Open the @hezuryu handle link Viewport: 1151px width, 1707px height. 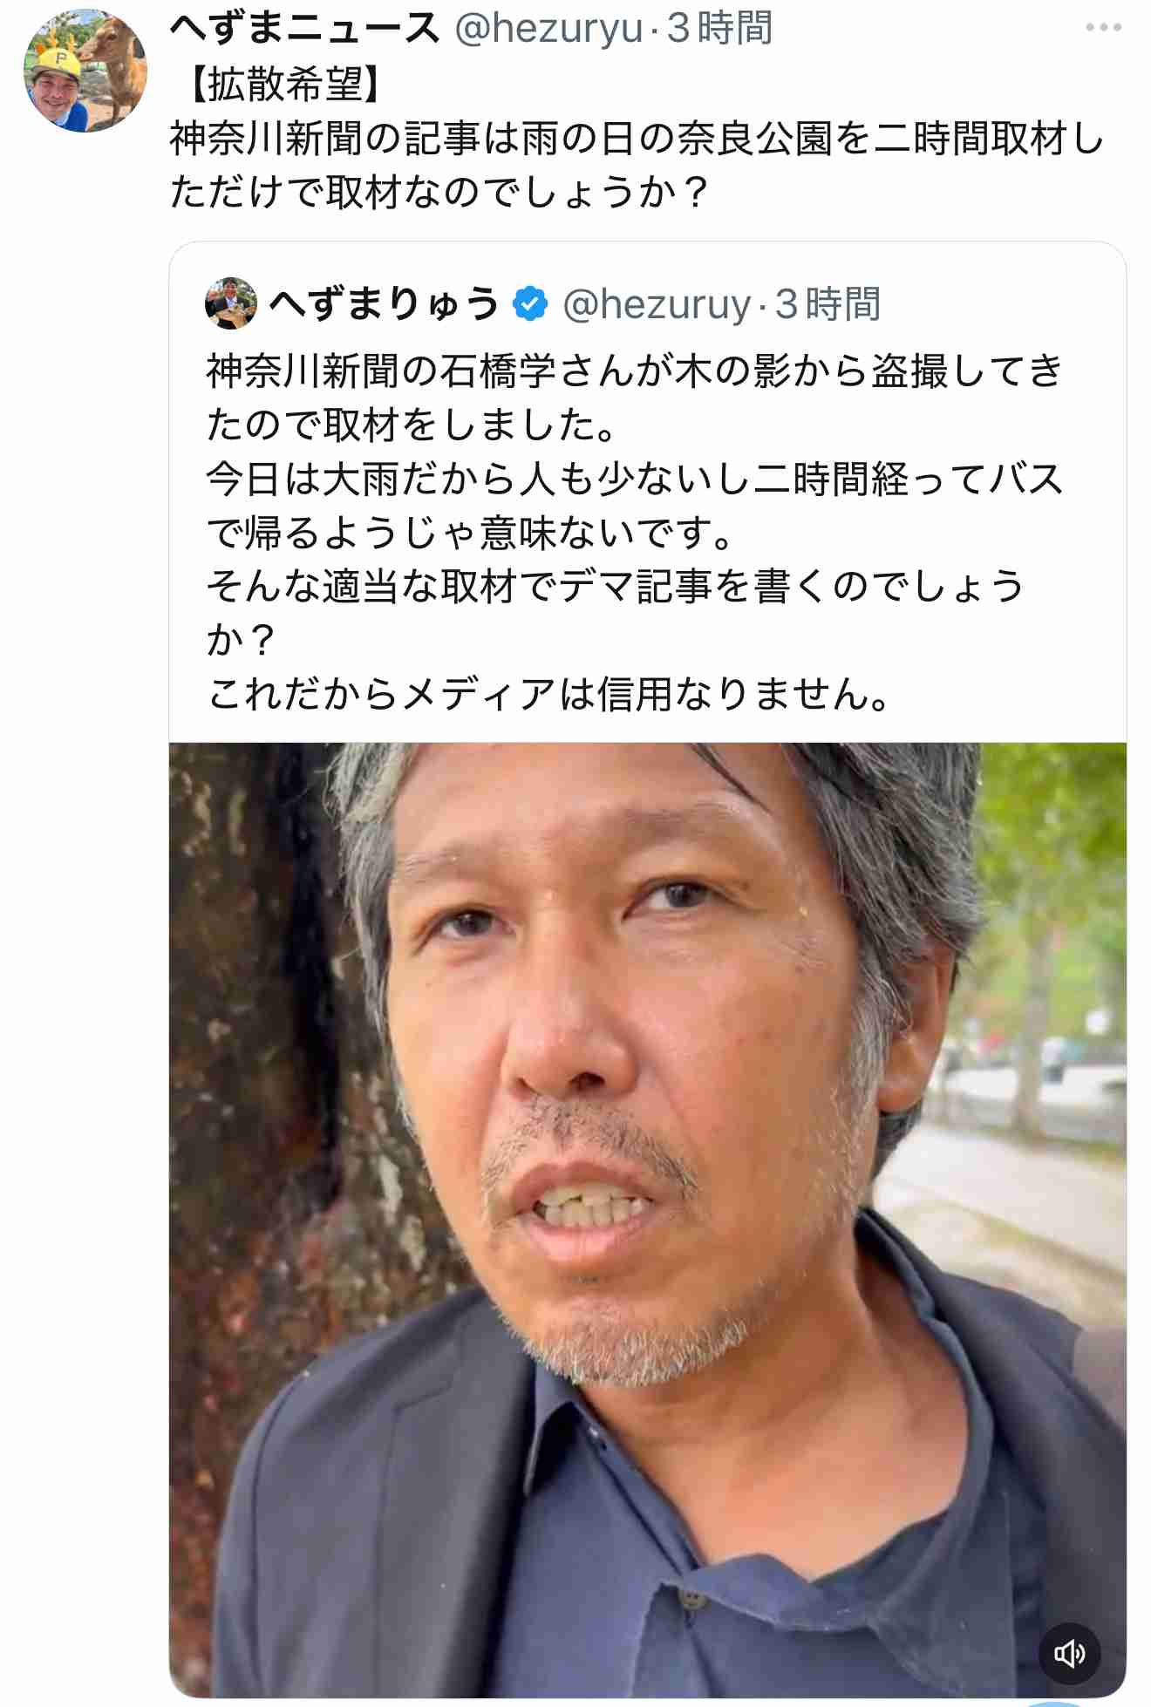click(x=548, y=28)
